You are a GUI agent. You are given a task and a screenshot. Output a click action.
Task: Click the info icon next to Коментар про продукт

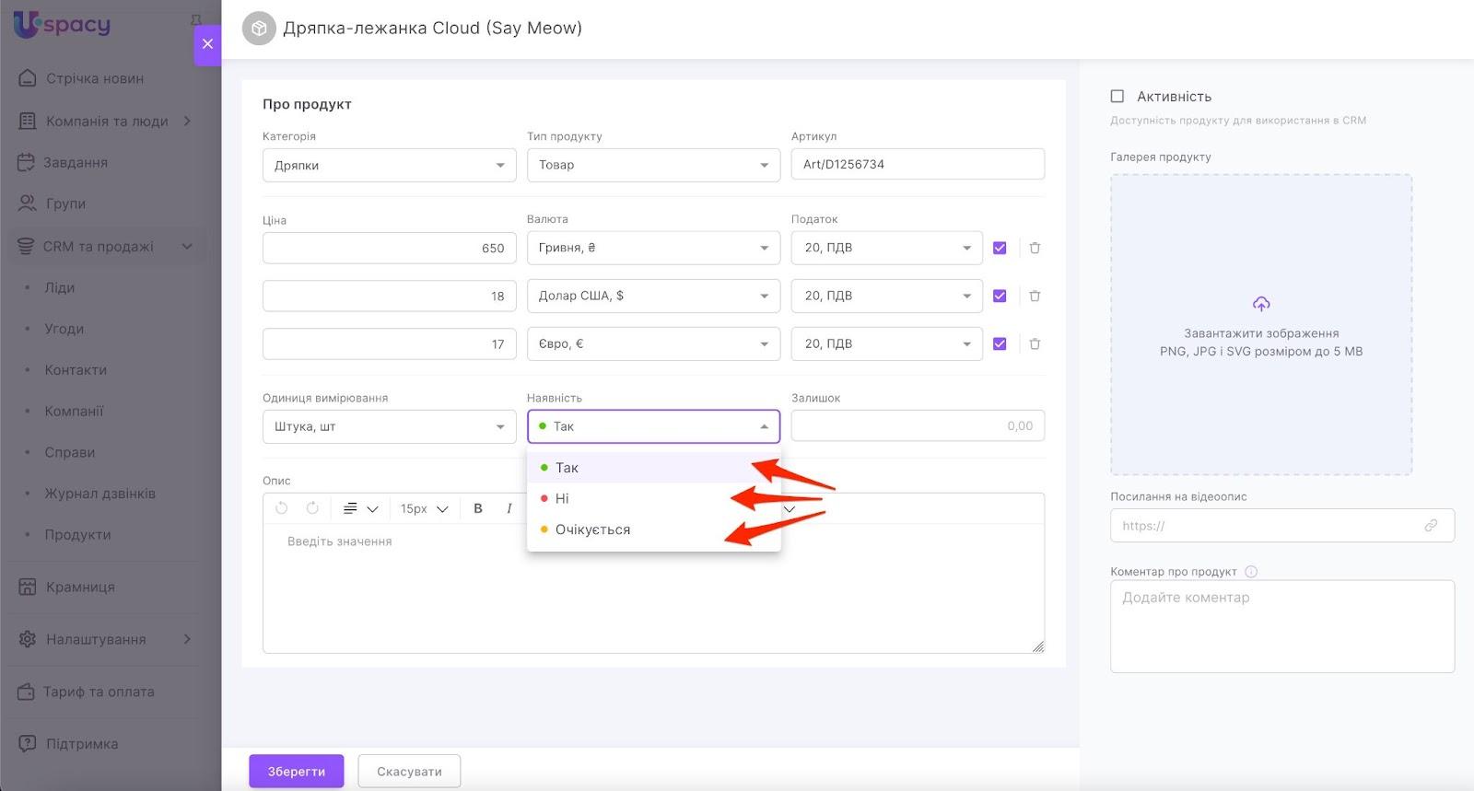1251,572
